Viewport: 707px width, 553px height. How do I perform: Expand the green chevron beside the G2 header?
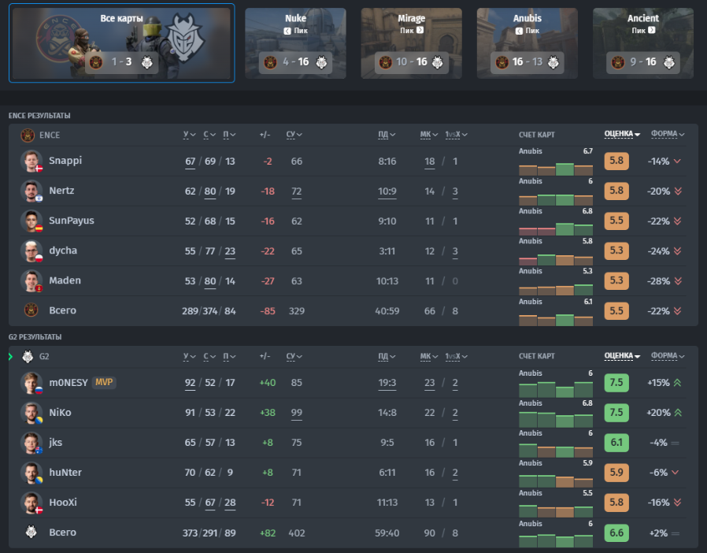click(x=10, y=357)
